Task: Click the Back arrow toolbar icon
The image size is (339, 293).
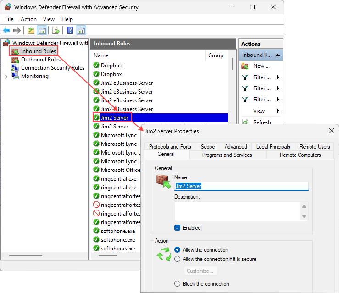Action: click(6, 30)
